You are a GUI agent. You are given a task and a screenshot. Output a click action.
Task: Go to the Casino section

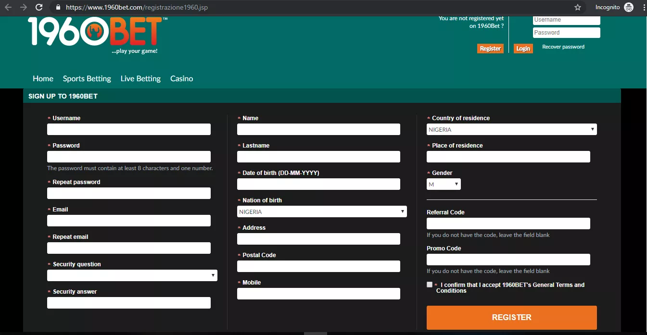(x=181, y=78)
